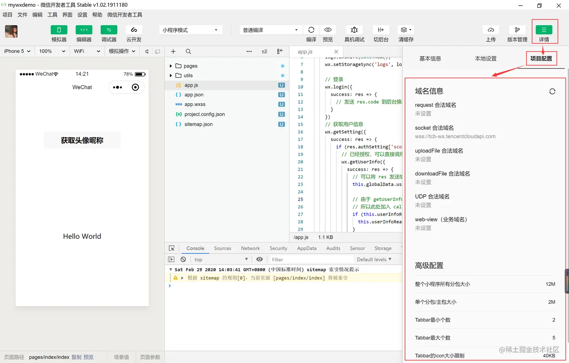Toggle the Debugger panel icon
The image size is (569, 363).
(109, 30)
